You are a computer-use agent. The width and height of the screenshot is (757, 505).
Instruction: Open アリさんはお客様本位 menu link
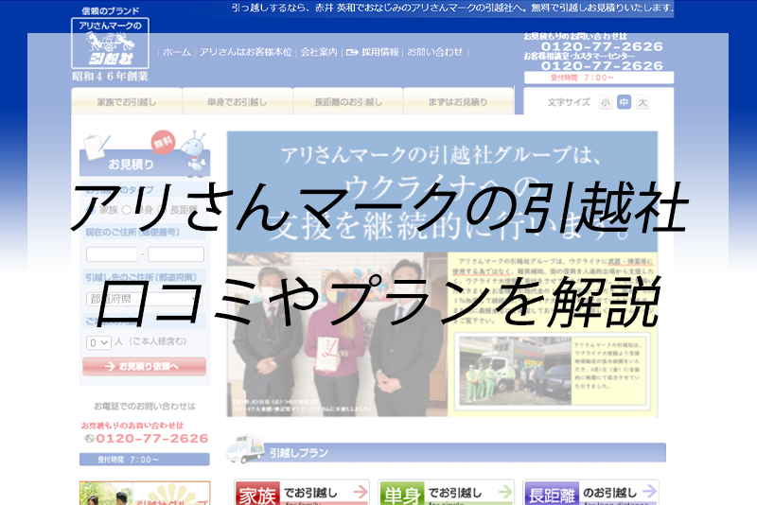246,52
